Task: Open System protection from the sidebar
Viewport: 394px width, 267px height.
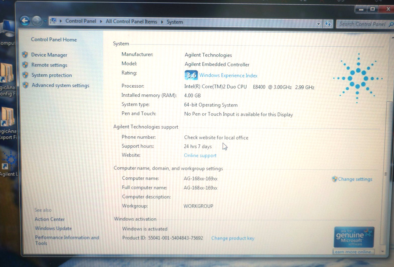Action: (x=52, y=75)
